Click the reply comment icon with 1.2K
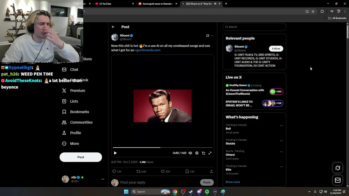349x196 pixels. click(x=117, y=171)
